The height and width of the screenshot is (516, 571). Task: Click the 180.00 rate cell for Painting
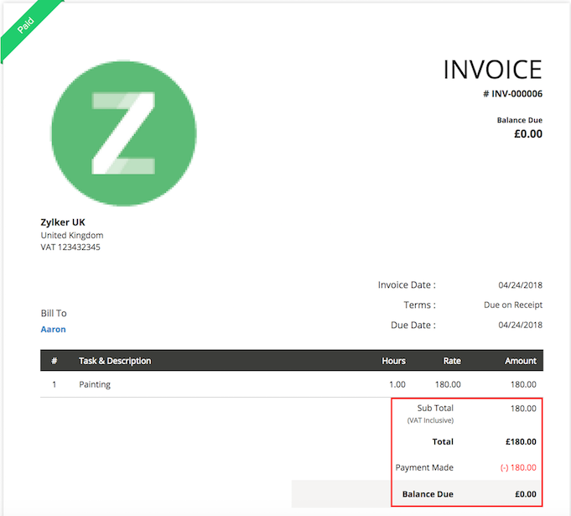click(448, 384)
